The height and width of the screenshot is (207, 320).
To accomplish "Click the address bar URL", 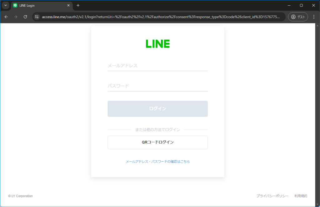I will coord(161,17).
